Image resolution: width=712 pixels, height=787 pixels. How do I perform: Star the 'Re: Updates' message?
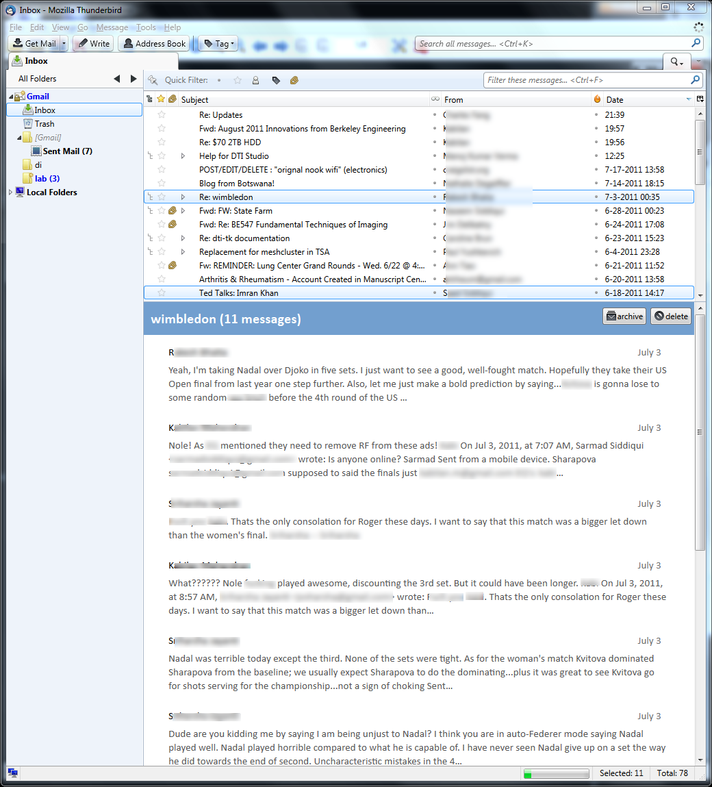pos(162,115)
